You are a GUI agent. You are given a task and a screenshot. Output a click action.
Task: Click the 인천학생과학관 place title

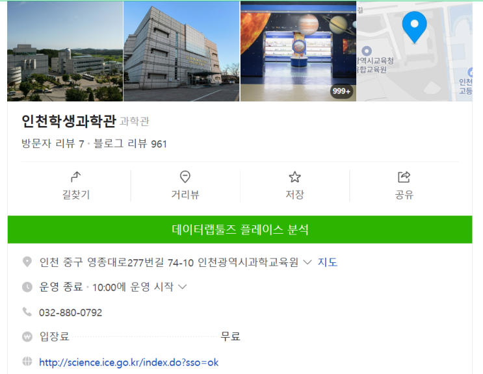click(69, 121)
